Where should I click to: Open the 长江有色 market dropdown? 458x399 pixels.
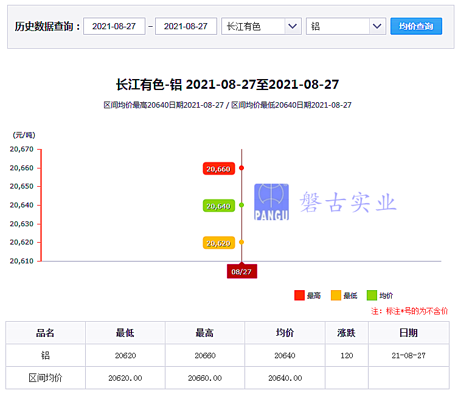point(262,26)
